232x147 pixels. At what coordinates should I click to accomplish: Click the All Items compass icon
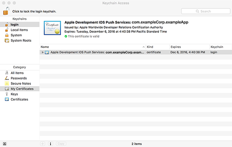point(7,73)
